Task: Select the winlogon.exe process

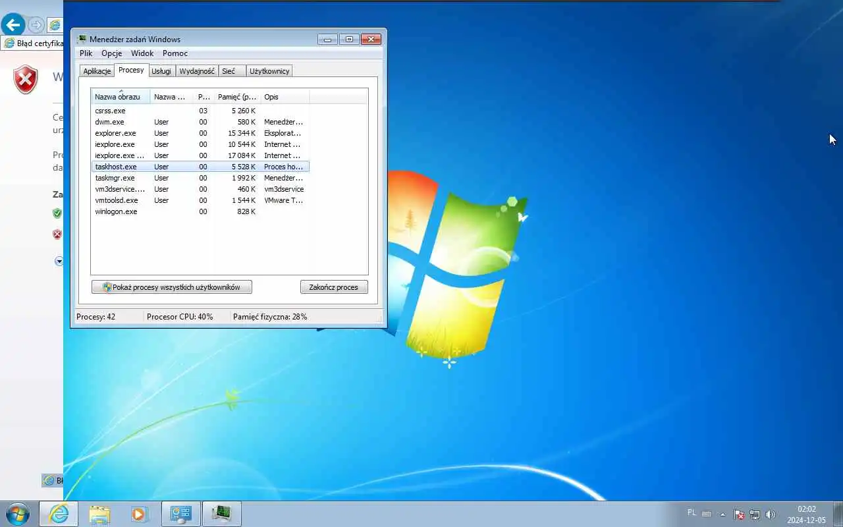Action: point(200,211)
